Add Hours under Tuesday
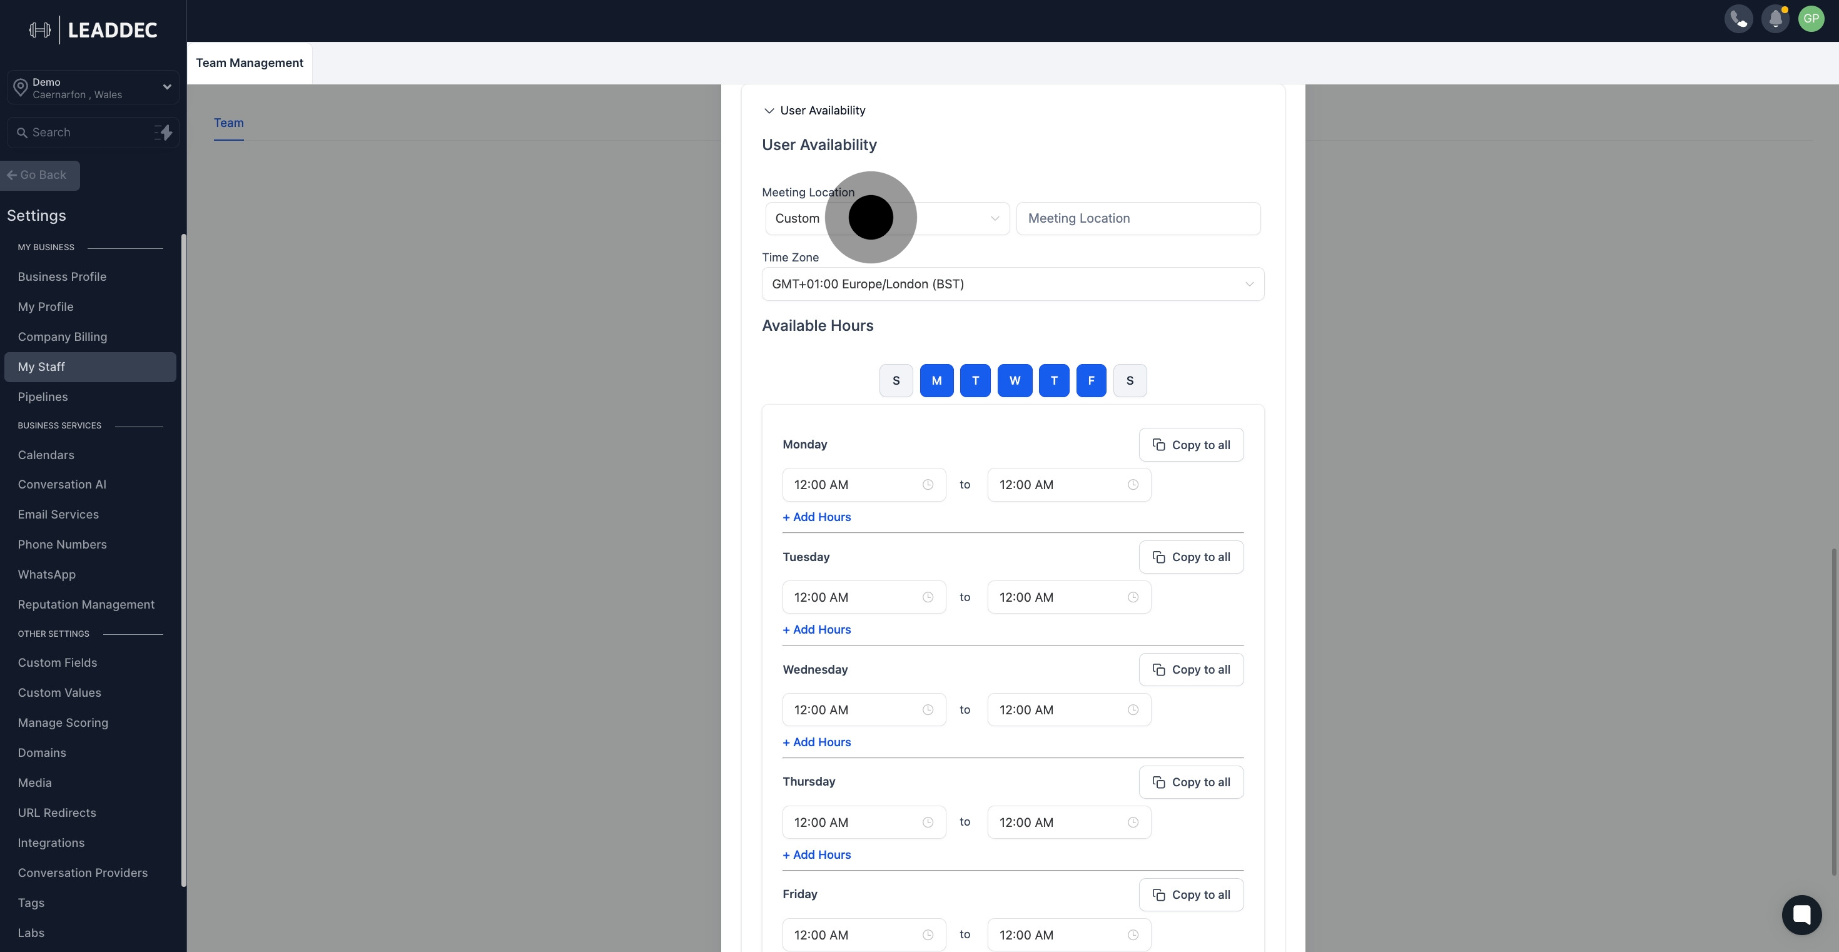This screenshot has height=952, width=1839. coord(817,629)
